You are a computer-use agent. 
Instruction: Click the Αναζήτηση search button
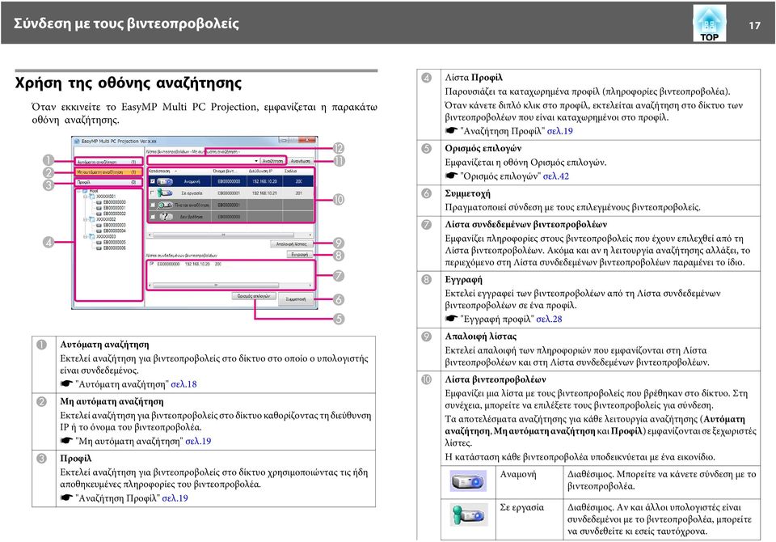[x=272, y=161]
